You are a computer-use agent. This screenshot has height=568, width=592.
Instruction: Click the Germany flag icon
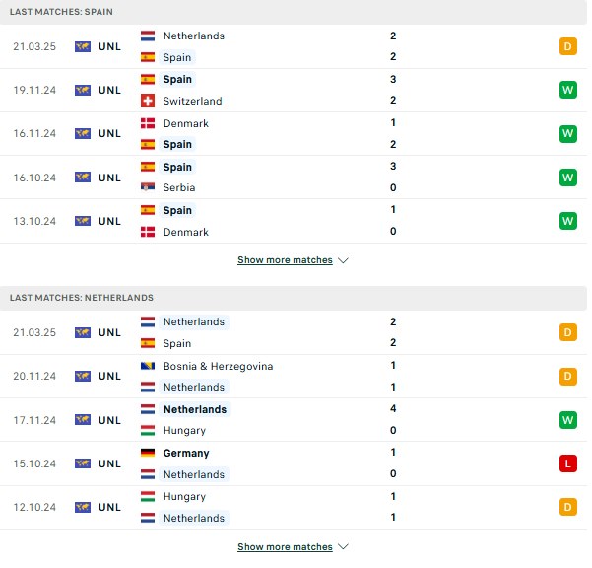148,453
